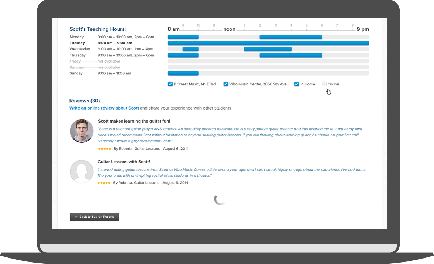This screenshot has height=264, width=434.
Task: Click the loading spinner below the reviews
Action: click(x=220, y=199)
